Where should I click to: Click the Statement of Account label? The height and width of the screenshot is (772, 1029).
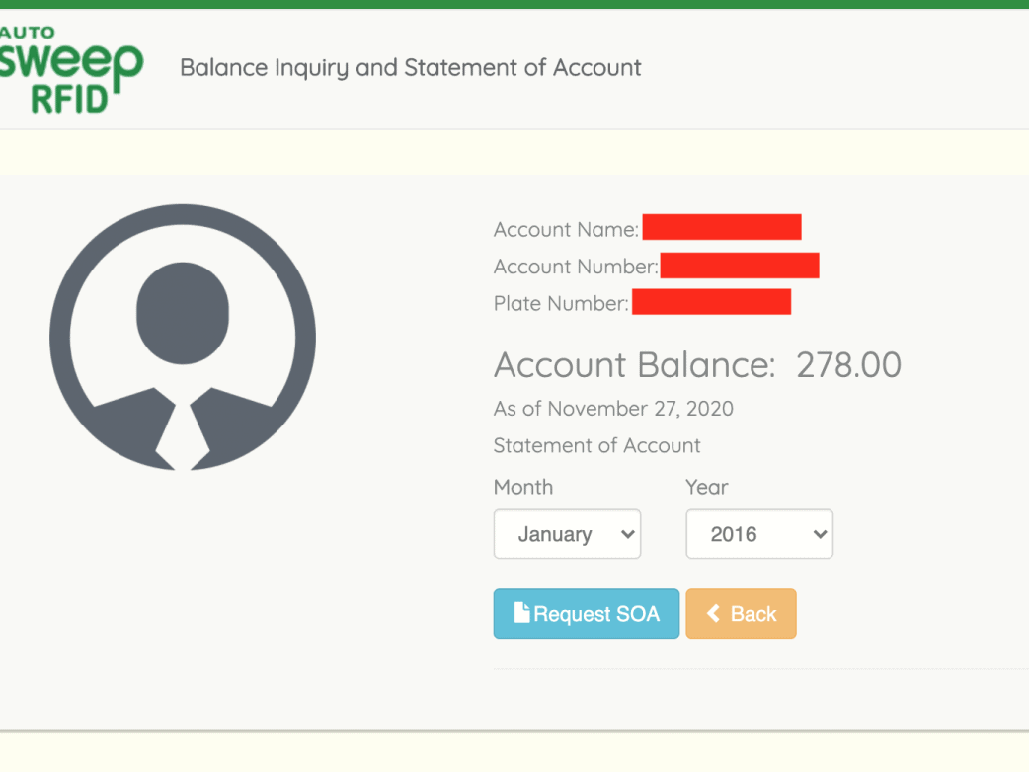pyautogui.click(x=596, y=445)
